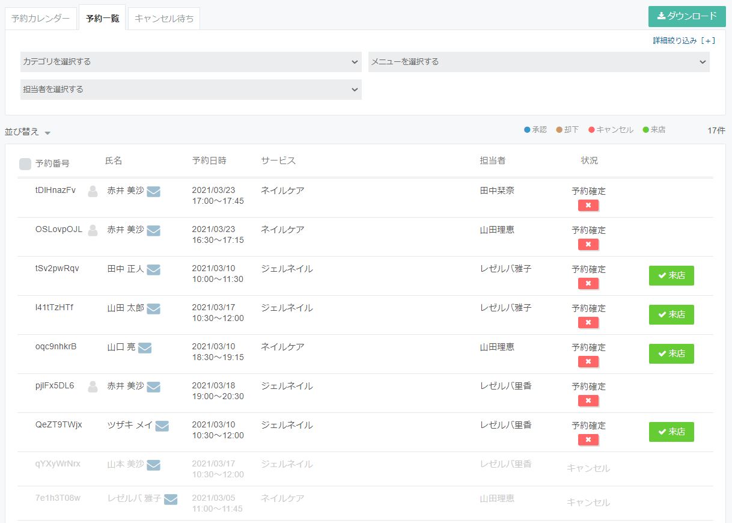Click reservation number oqc9nhkrB

click(x=56, y=347)
